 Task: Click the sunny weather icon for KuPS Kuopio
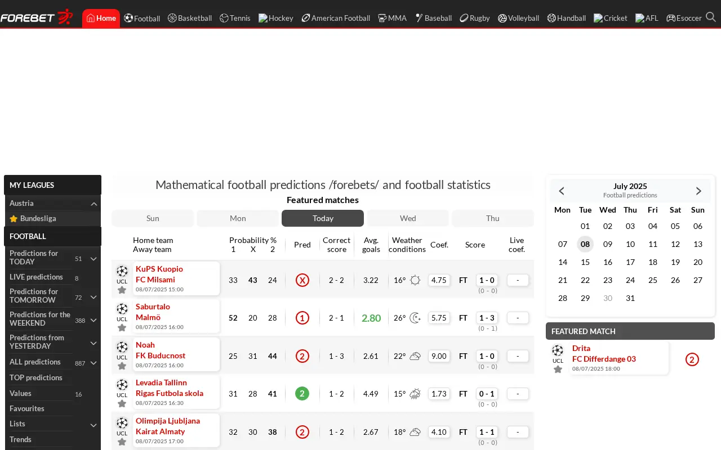[x=415, y=280]
